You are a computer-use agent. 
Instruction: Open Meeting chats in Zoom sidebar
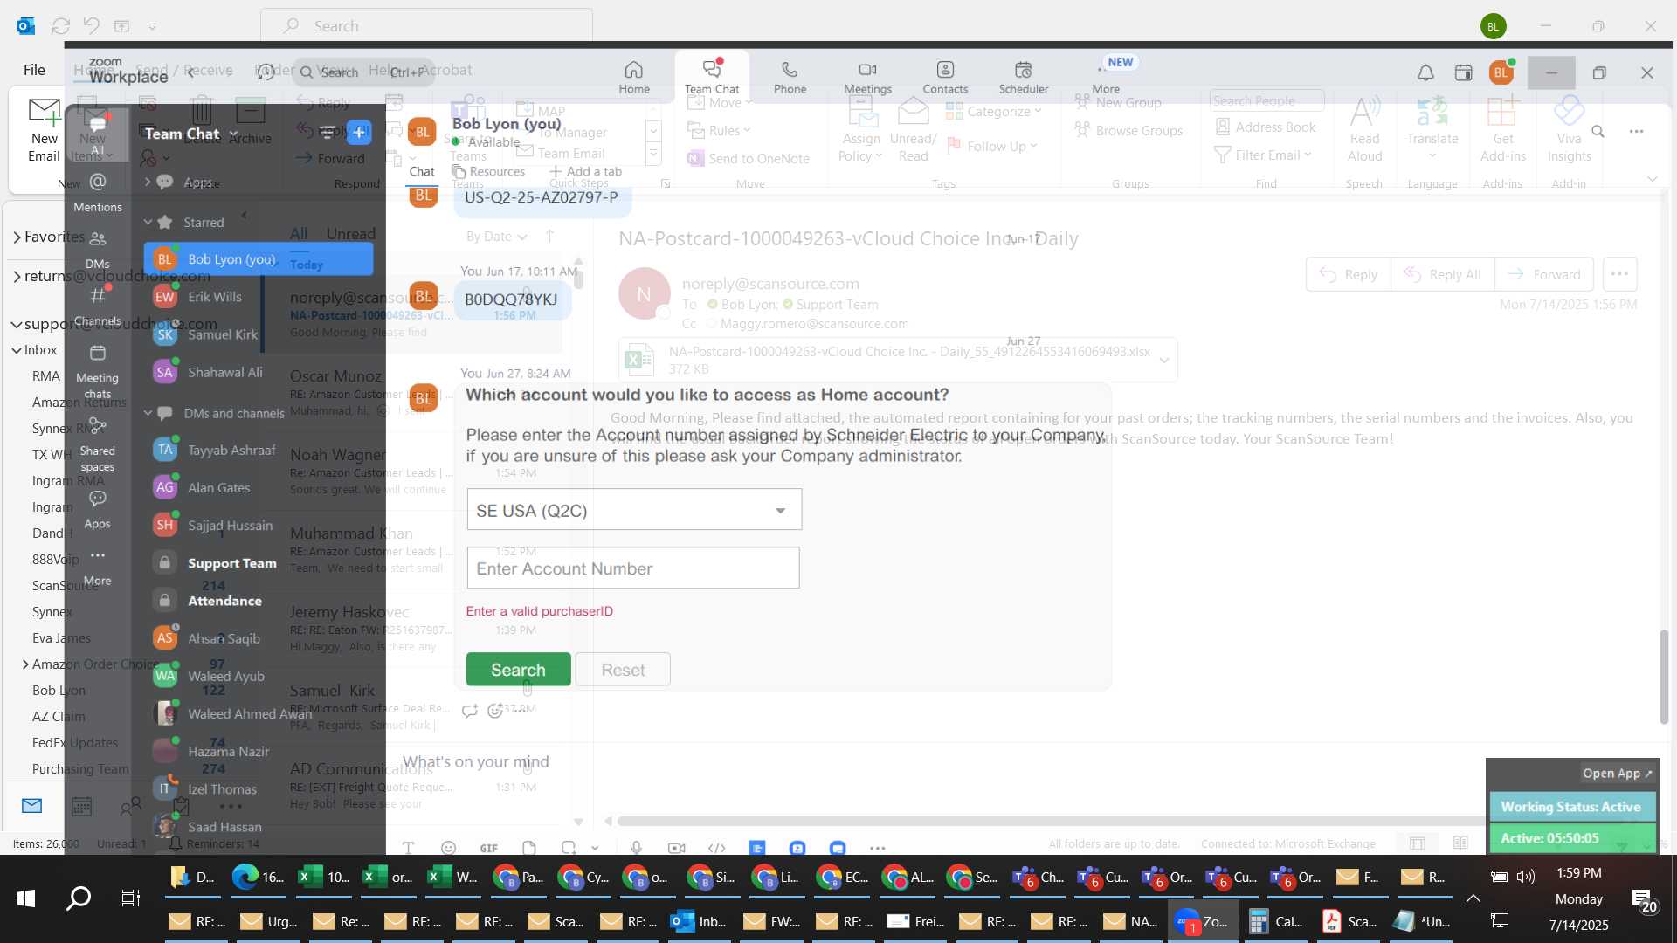click(98, 371)
